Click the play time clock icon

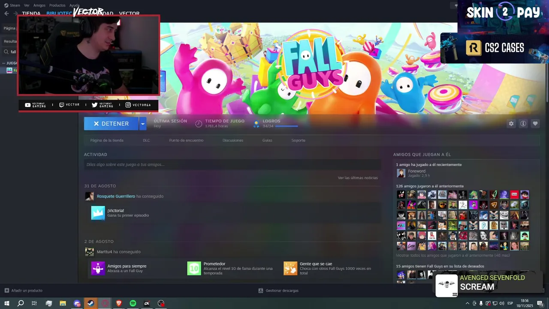199,124
